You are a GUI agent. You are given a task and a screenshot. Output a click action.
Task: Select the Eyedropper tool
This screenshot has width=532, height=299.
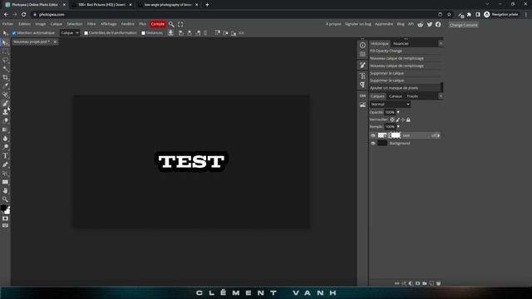click(x=5, y=86)
